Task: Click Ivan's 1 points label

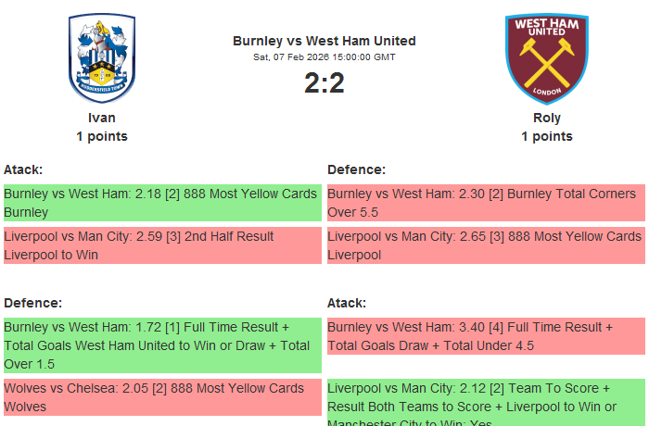Action: click(102, 136)
